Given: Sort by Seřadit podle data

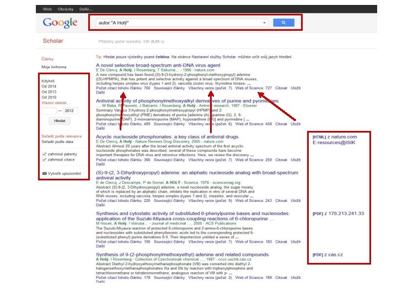Looking at the screenshot, I should 57,142.
